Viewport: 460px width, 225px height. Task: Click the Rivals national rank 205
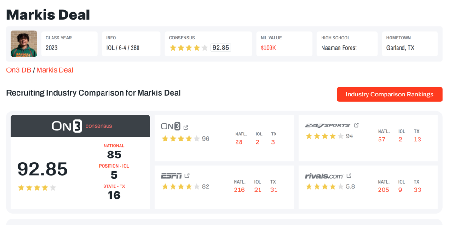(383, 190)
